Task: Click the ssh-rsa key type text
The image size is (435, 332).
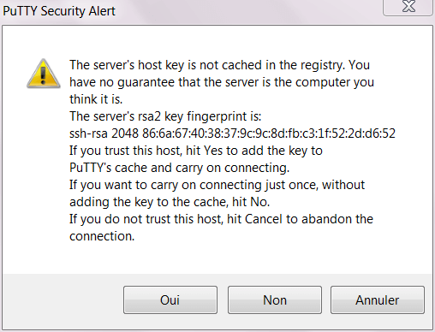Action: coord(88,133)
